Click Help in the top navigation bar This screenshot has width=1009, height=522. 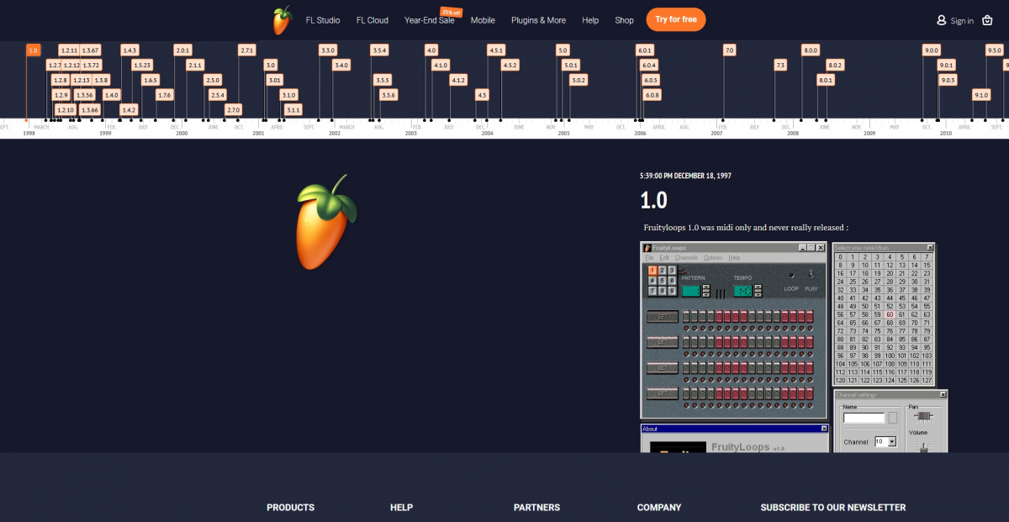point(590,20)
